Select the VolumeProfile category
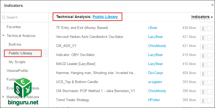The height and width of the screenshot is (108, 215). coord(17,71)
